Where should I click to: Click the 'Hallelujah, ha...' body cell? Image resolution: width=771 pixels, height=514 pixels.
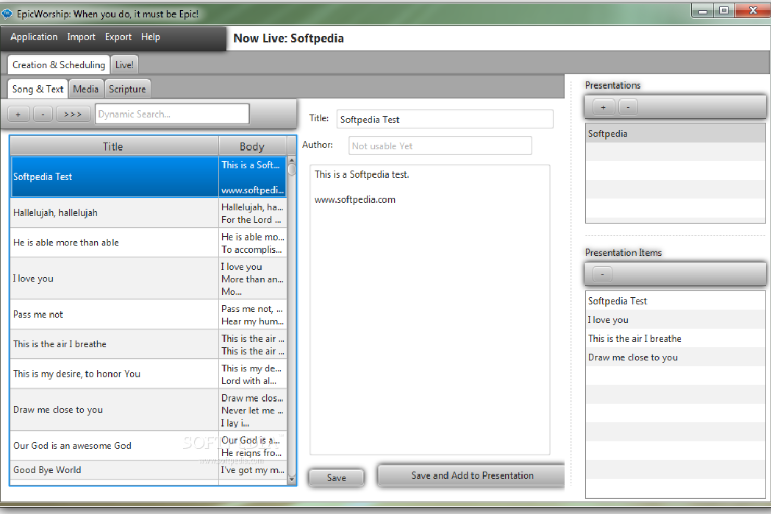[x=253, y=212]
